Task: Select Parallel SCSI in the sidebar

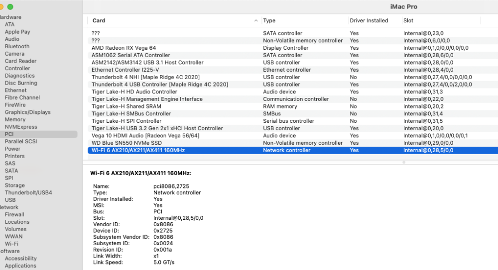Action: pos(21,142)
